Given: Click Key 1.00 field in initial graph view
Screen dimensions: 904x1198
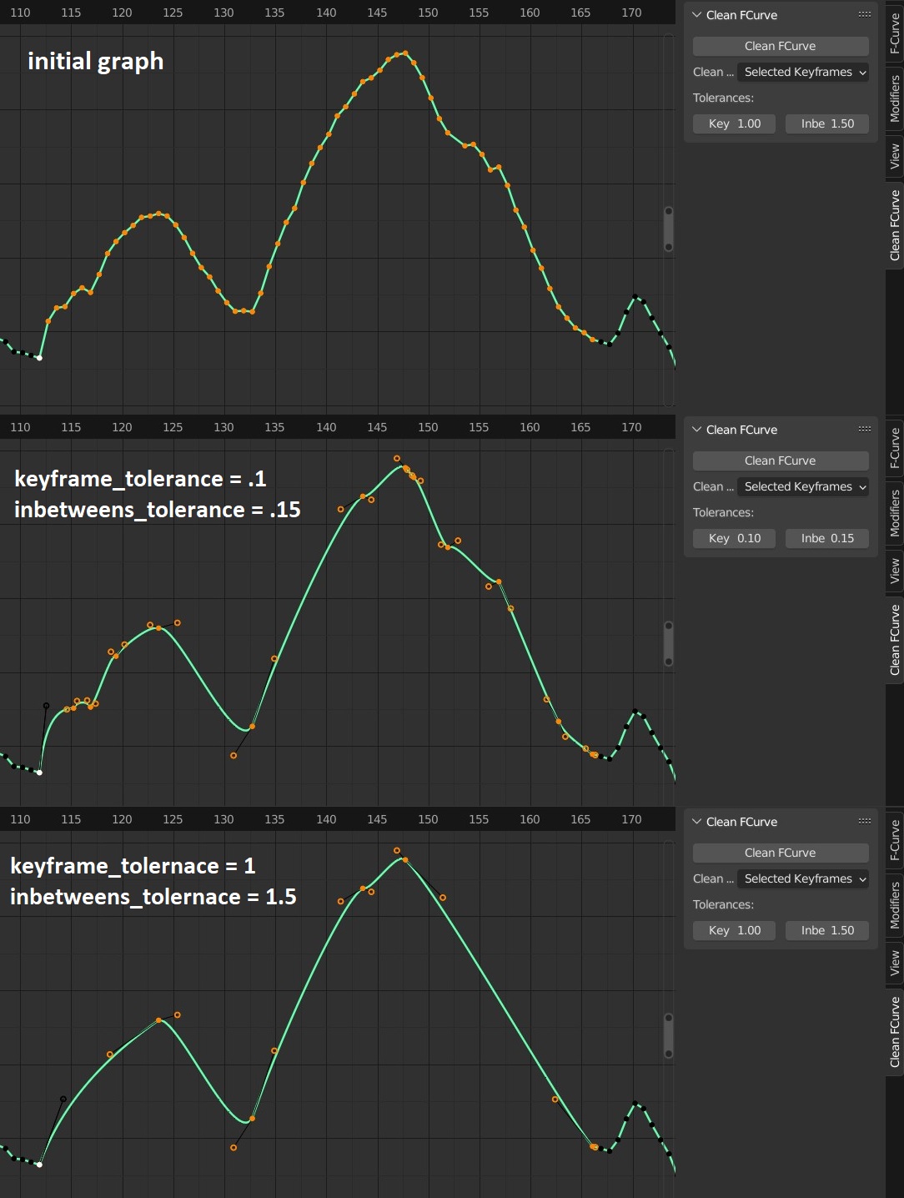Looking at the screenshot, I should click(x=735, y=123).
